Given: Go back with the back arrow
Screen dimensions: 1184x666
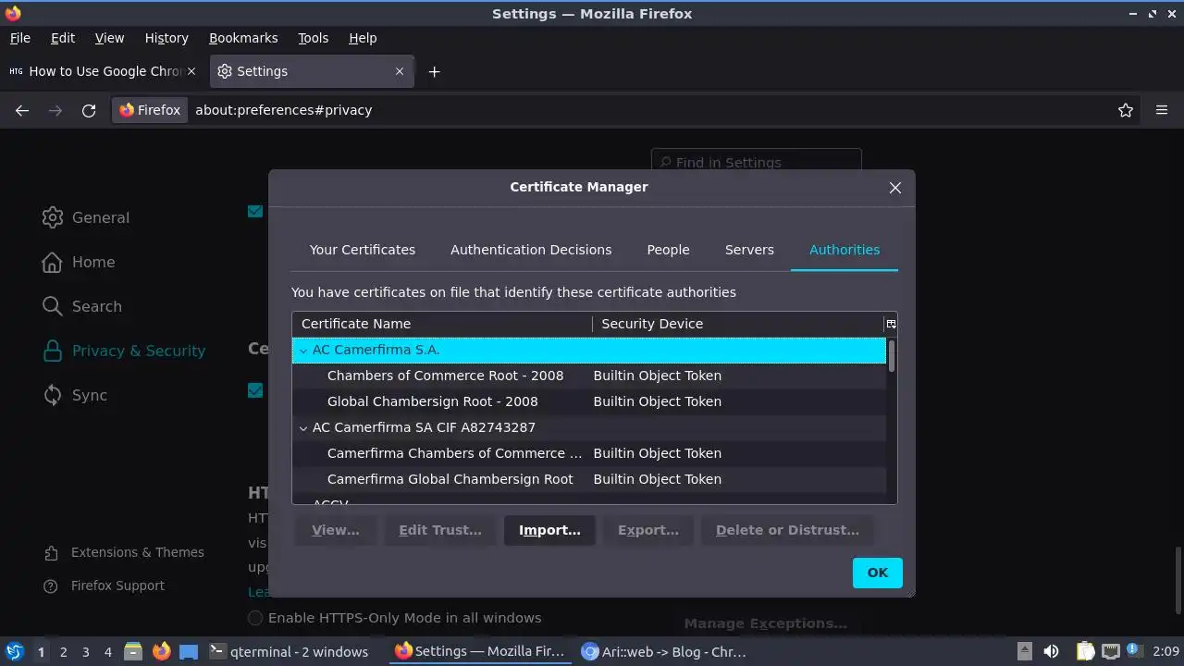Looking at the screenshot, I should 22,110.
